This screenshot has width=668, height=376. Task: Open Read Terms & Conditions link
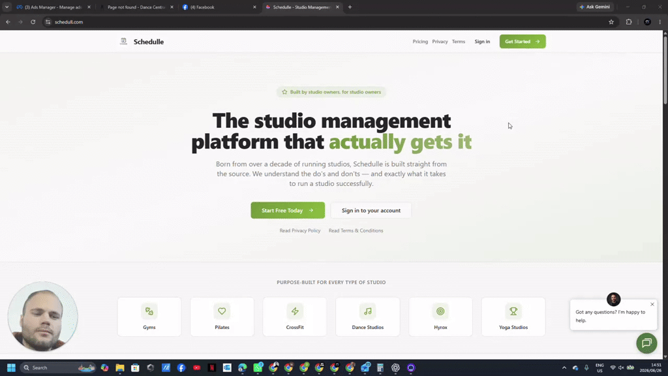pyautogui.click(x=356, y=230)
